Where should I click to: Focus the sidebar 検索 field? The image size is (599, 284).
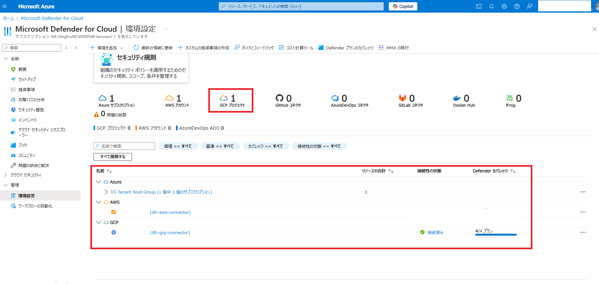32,48
